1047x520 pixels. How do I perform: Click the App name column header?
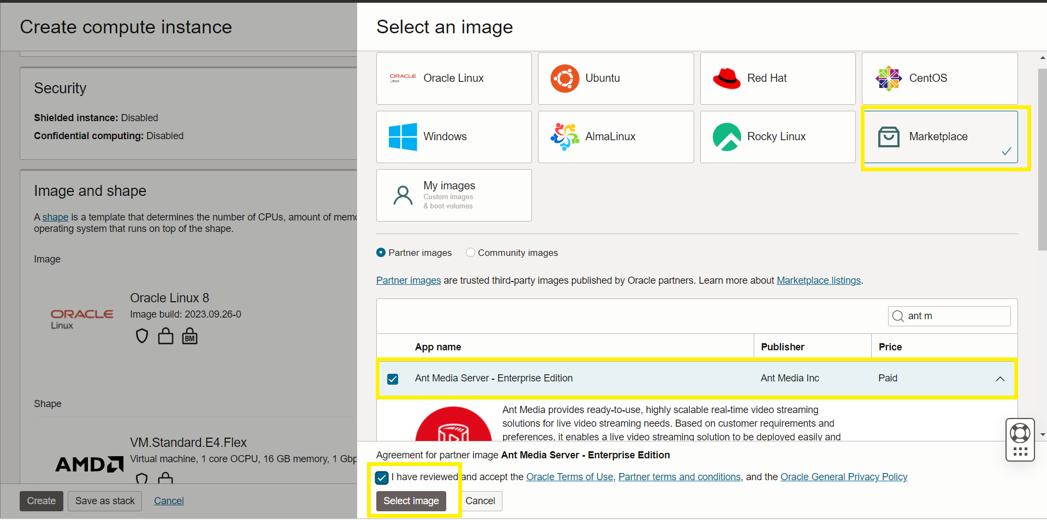click(438, 347)
